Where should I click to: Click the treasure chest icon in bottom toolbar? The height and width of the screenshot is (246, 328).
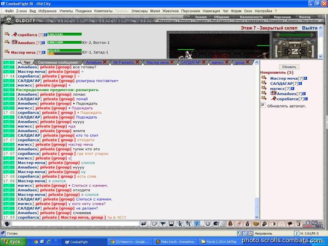256,224
